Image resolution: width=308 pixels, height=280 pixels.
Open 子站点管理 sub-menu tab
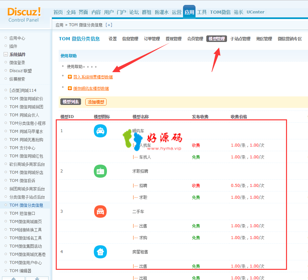[x=240, y=39]
